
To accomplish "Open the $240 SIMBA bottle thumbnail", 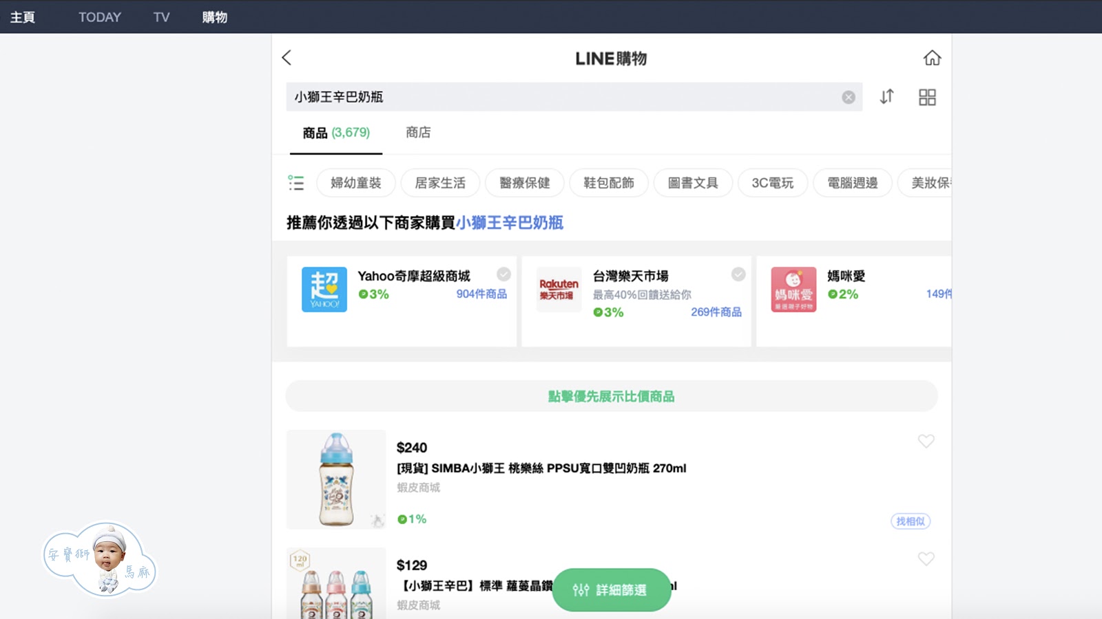I will (336, 479).
